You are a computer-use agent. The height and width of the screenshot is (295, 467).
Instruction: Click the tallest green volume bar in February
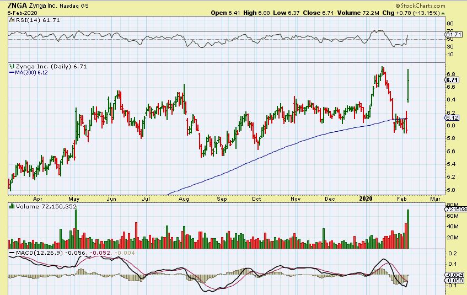408,229
